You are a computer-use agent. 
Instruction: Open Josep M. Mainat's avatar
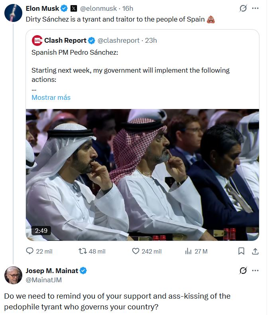(x=13, y=275)
